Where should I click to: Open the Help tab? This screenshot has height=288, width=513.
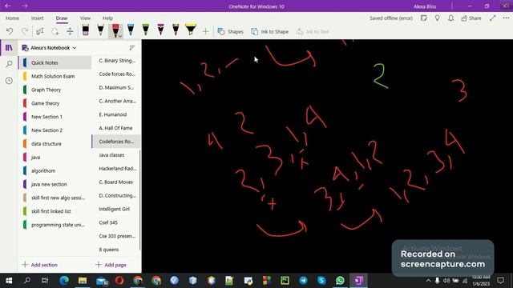click(107, 18)
